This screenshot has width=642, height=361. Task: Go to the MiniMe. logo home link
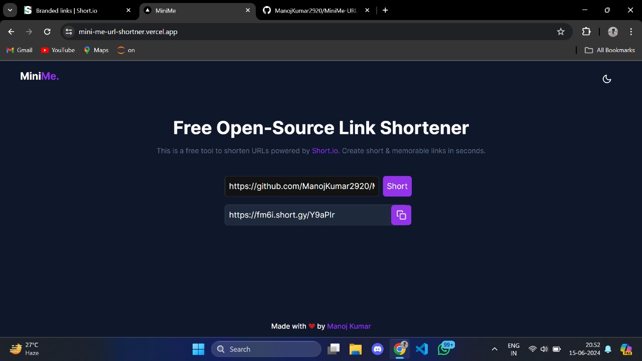[x=40, y=76]
